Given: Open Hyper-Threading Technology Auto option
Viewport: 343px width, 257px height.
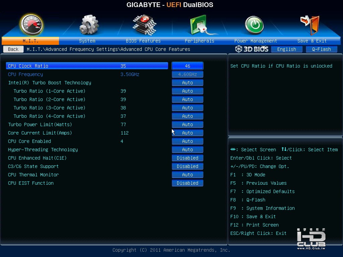Looking at the screenshot, I should 188,150.
